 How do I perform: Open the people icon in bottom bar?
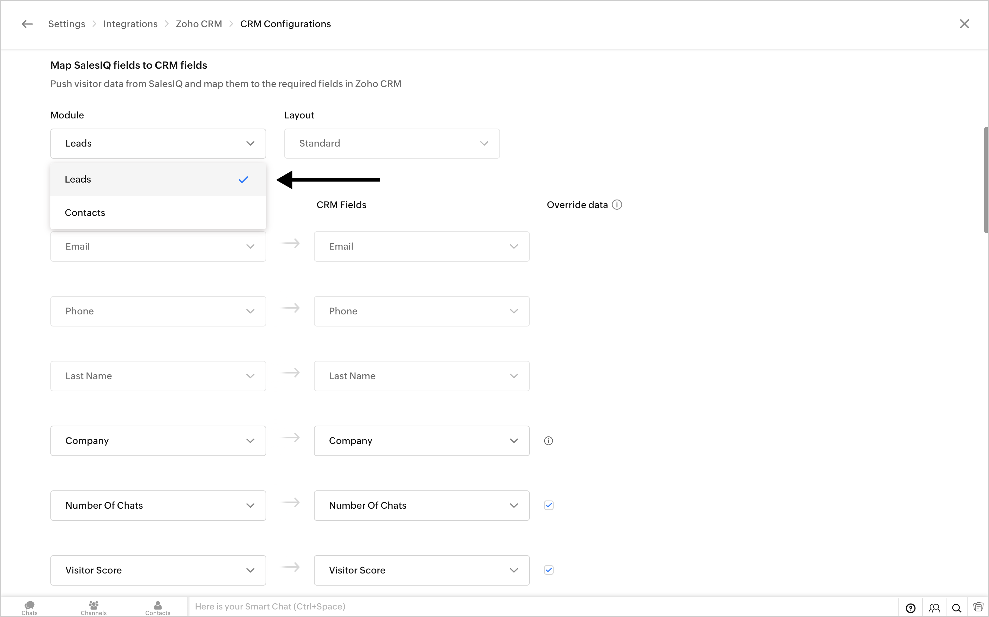coord(934,608)
